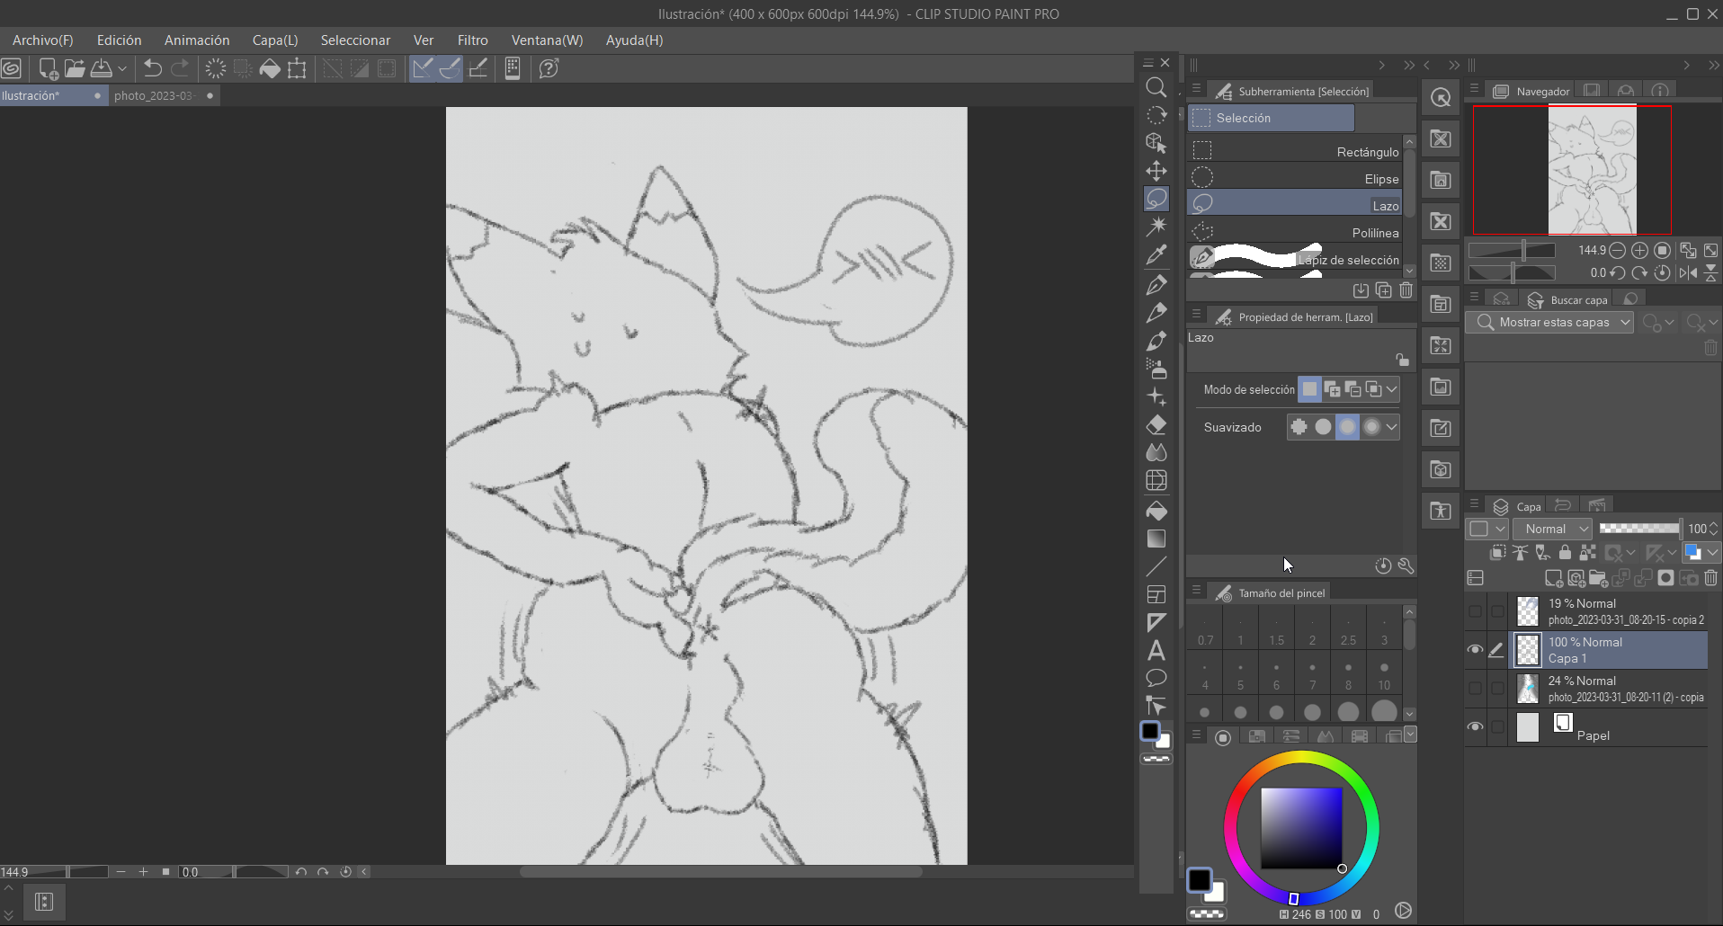Toggle Snap to ruler in command bar

pyautogui.click(x=423, y=68)
